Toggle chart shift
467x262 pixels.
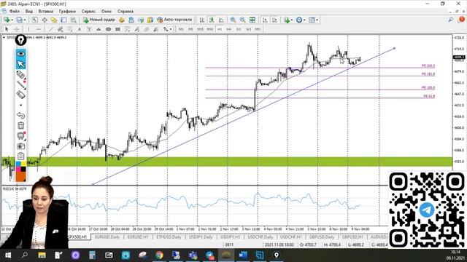274,20
